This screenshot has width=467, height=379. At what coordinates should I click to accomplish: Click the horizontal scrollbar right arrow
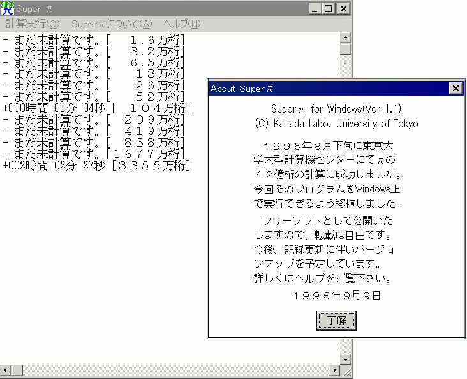coord(334,370)
